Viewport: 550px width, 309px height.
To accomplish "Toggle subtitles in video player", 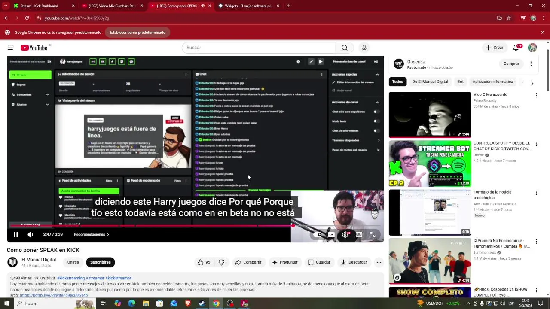I will click(x=331, y=235).
